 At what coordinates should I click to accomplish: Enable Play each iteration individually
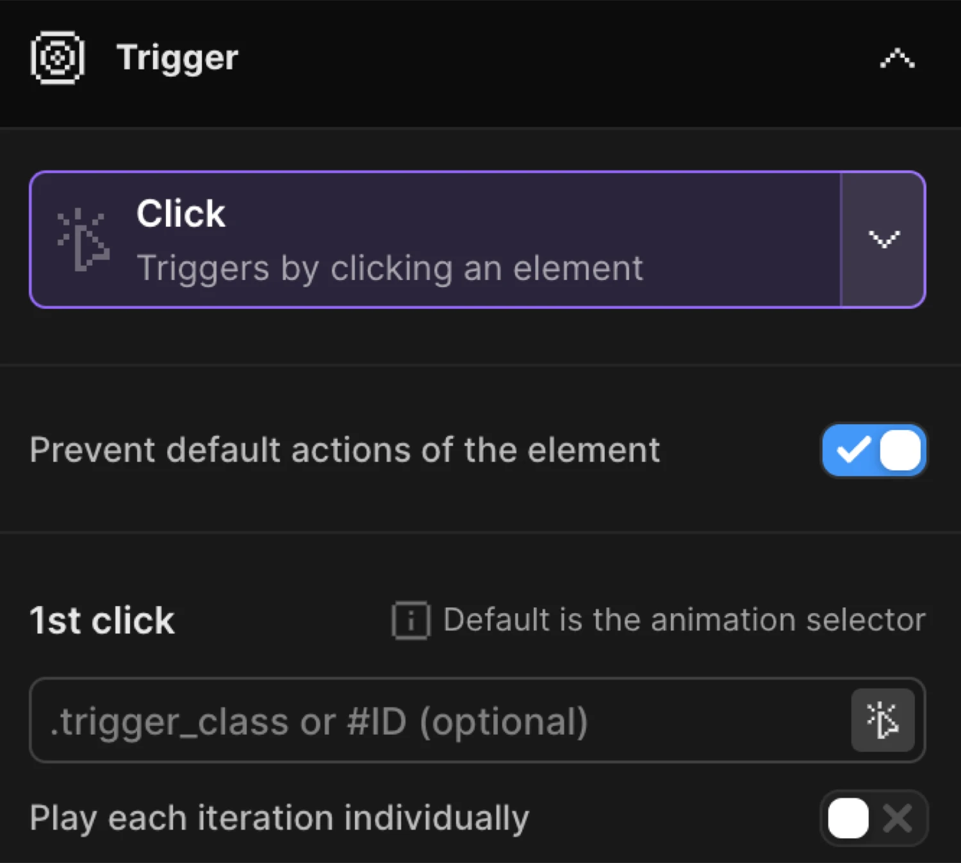point(873,818)
